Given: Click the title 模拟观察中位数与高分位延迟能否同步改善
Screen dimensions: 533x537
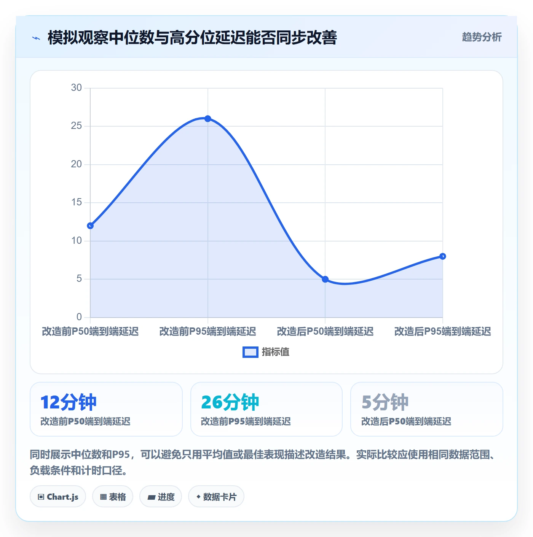Looking at the screenshot, I should [192, 38].
